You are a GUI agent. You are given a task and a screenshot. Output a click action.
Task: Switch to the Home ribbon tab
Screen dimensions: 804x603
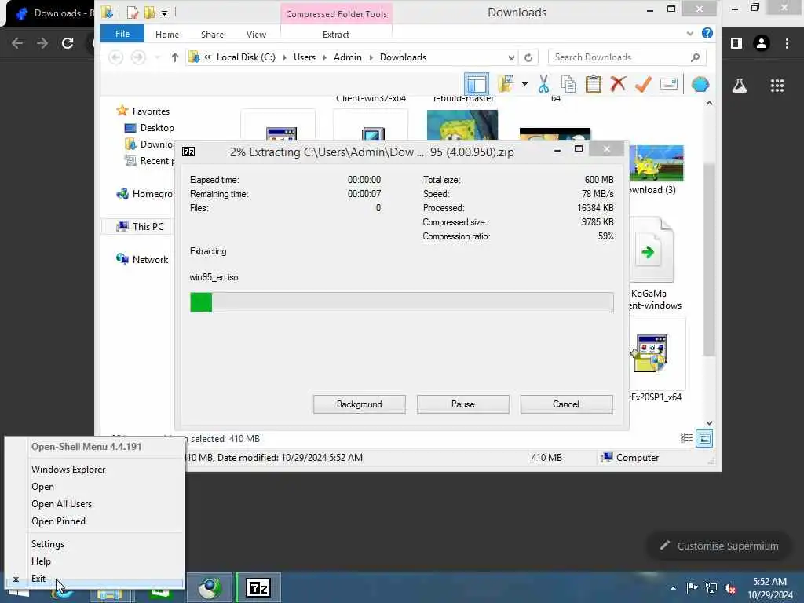pyautogui.click(x=167, y=35)
